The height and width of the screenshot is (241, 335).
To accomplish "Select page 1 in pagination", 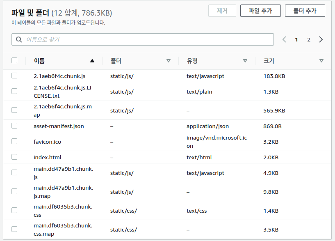I will (x=296, y=39).
